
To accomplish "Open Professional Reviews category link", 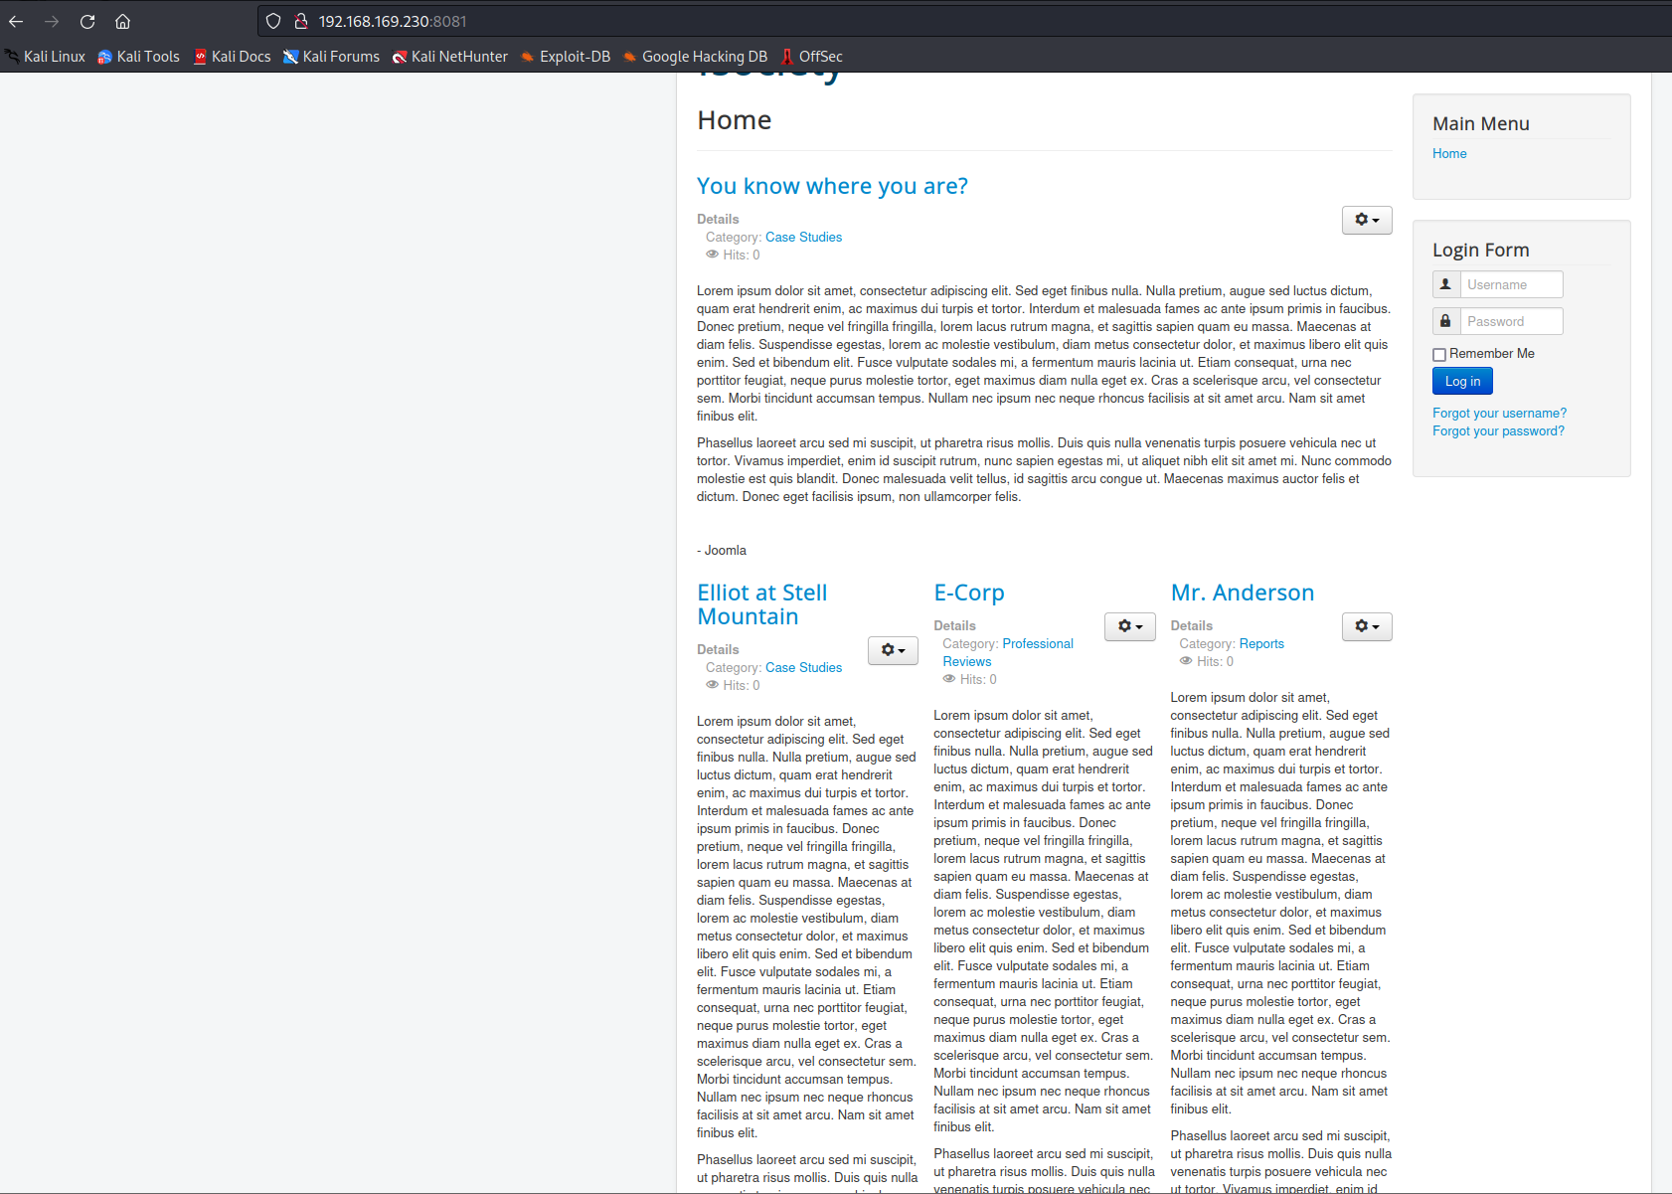I will 1008,652.
